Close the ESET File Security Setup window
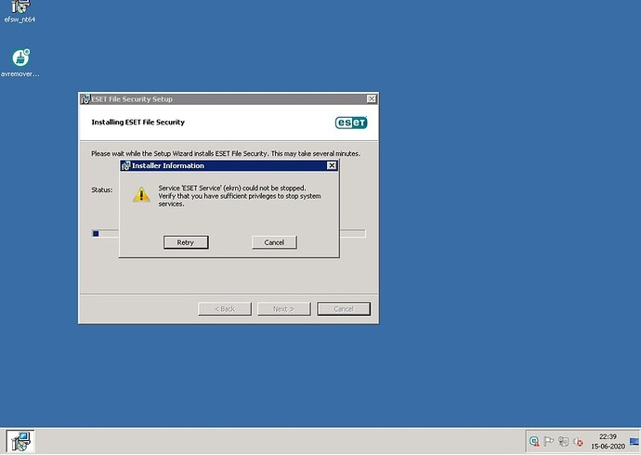The height and width of the screenshot is (455, 641). [372, 98]
